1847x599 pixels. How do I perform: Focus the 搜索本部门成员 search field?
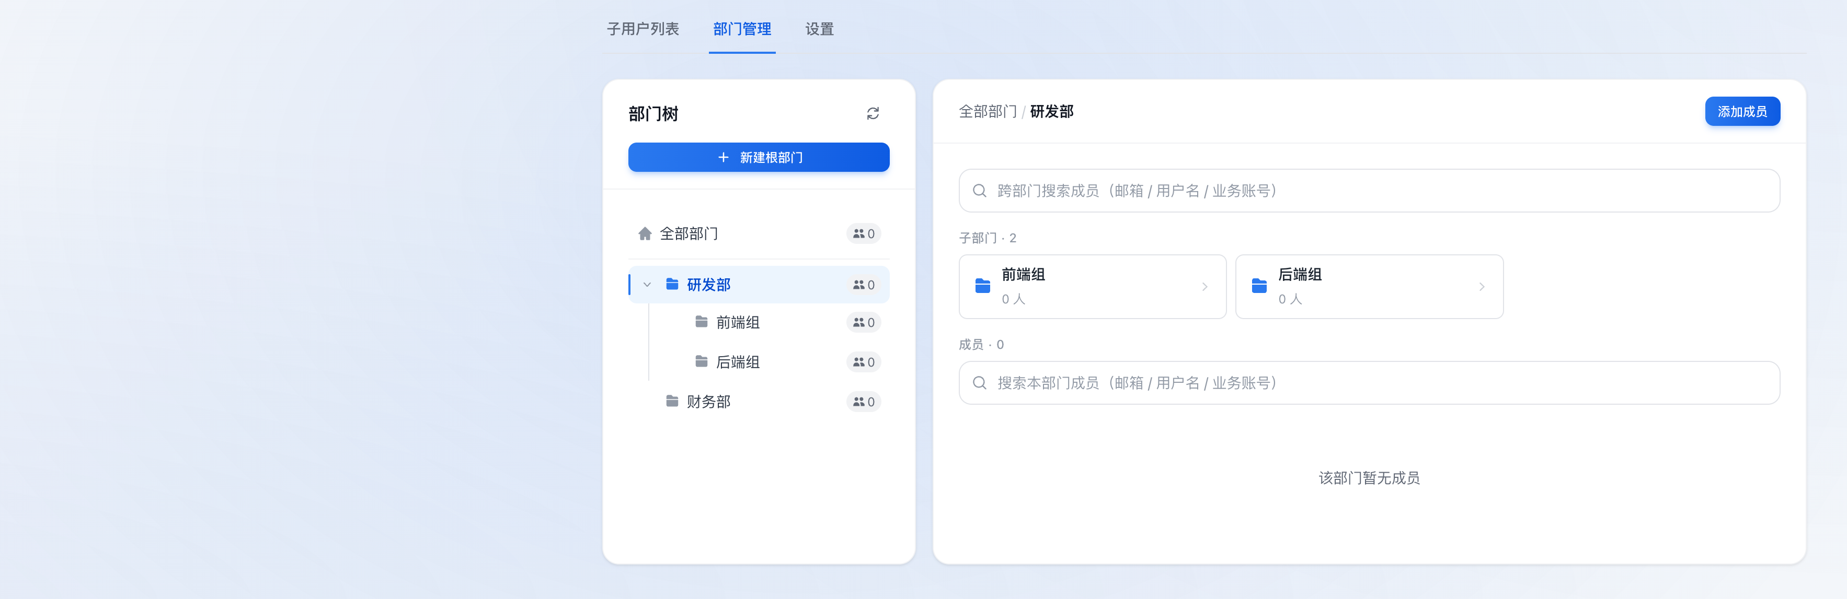pos(1369,383)
